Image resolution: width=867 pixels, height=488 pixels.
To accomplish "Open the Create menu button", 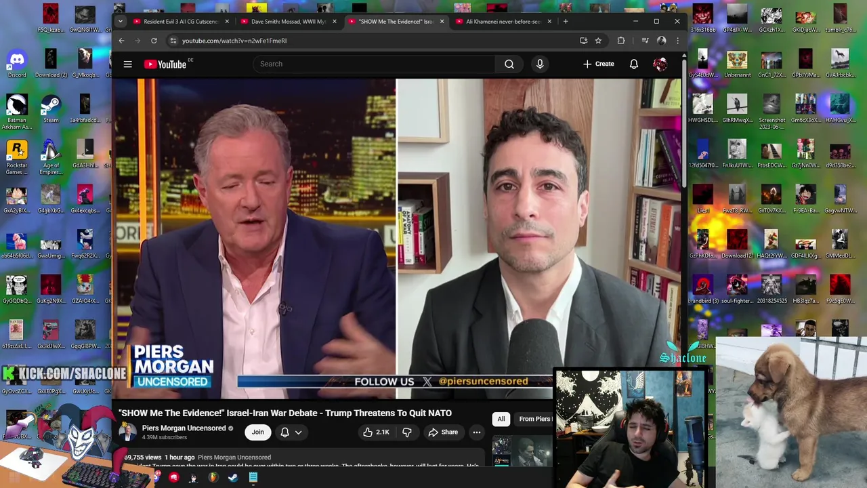I will 599,64.
